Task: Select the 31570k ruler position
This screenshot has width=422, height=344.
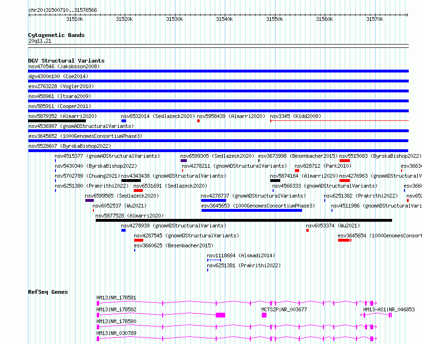Action: 375,19
